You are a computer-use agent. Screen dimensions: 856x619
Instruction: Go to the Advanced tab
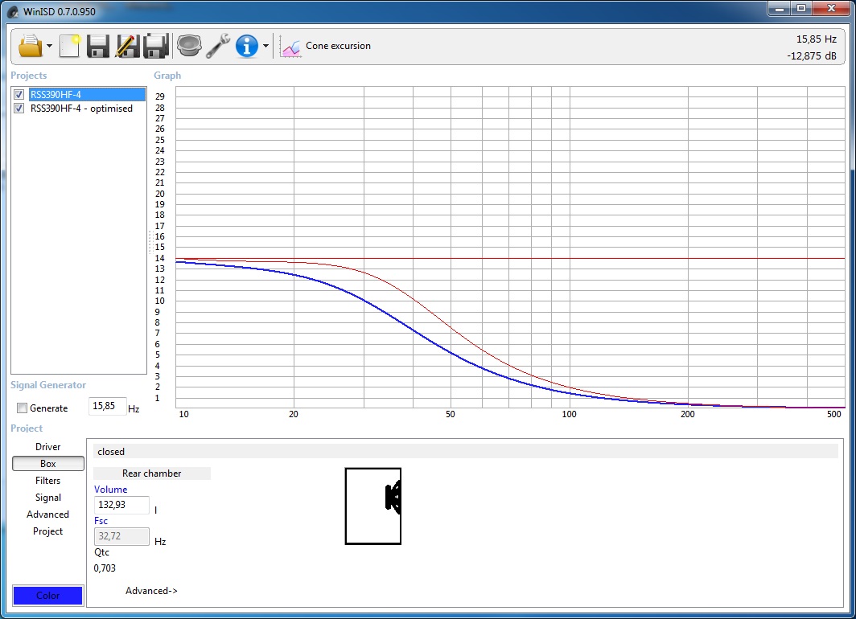pyautogui.click(x=48, y=514)
